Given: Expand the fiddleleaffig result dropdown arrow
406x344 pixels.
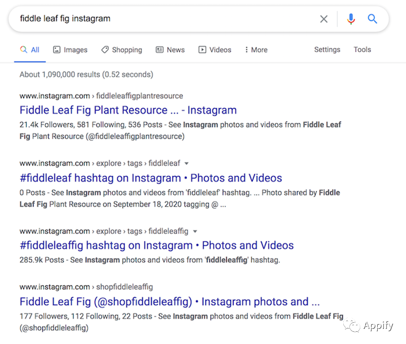Looking at the screenshot, I should pyautogui.click(x=195, y=232).
